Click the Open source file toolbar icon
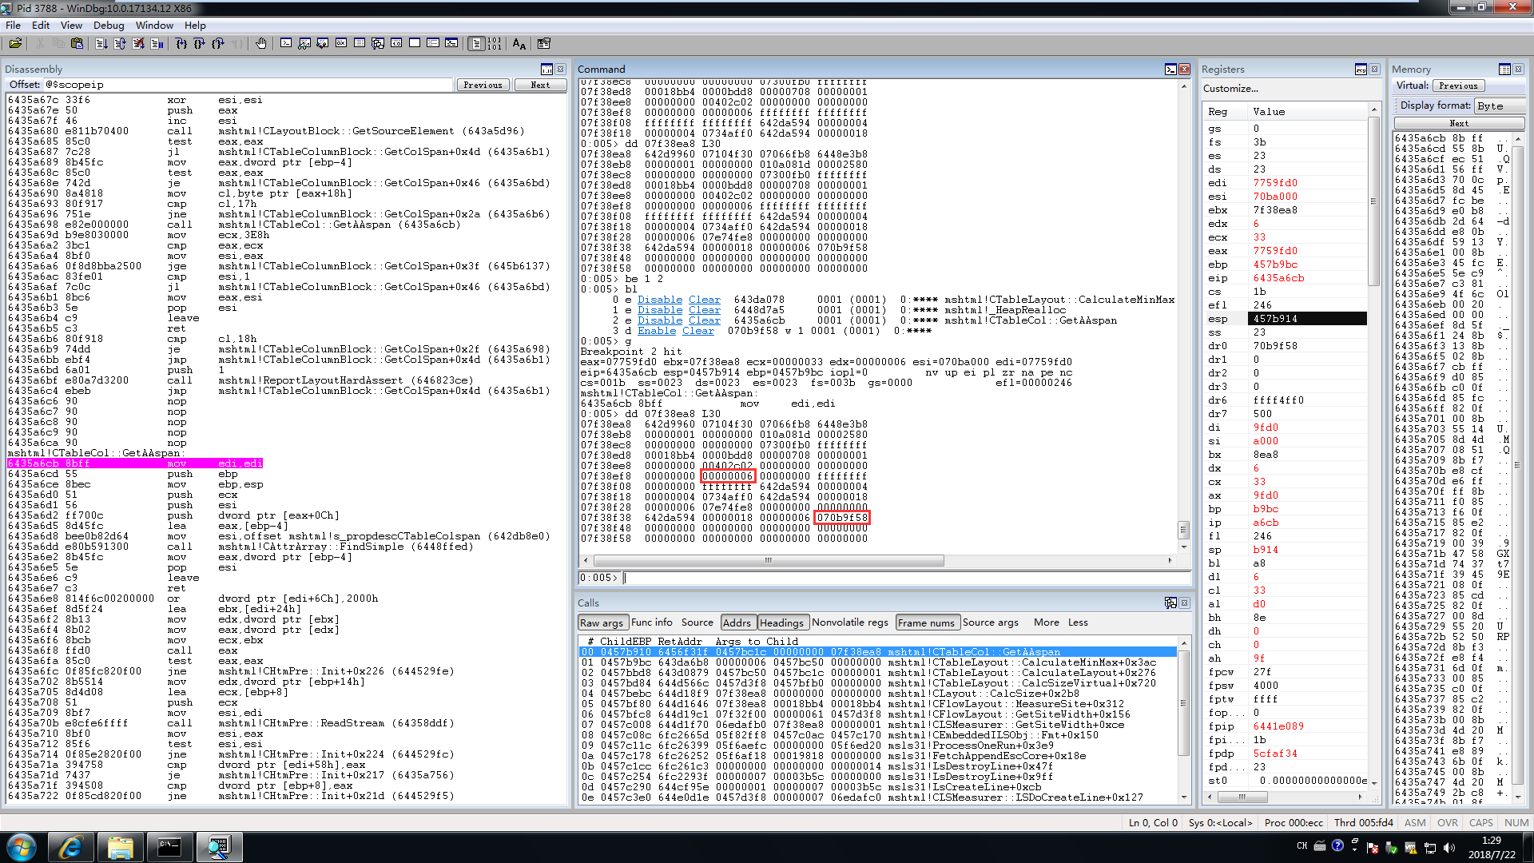Screen dimensions: 1534x863 tap(15, 44)
